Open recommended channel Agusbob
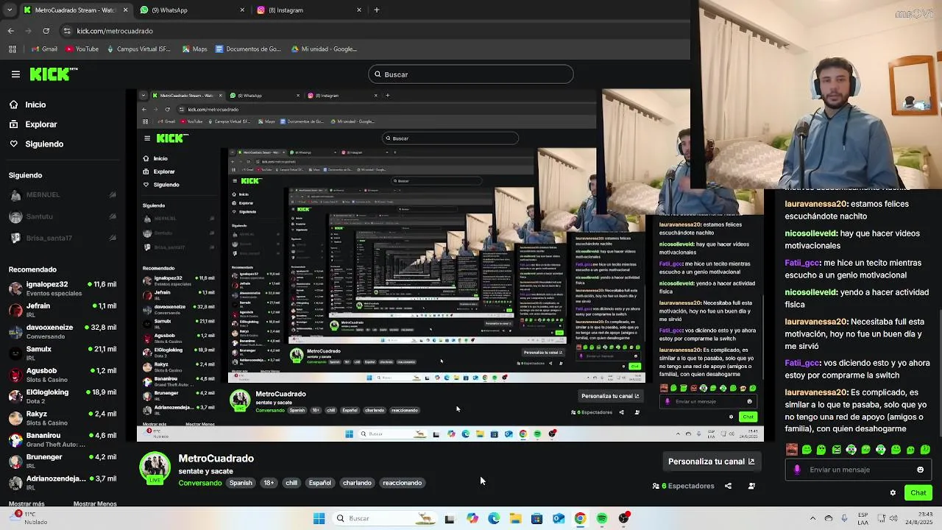Image resolution: width=942 pixels, height=530 pixels. coord(63,375)
